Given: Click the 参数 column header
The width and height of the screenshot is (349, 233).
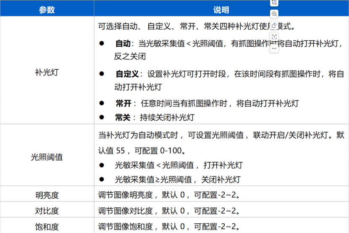Looking at the screenshot, I should pyautogui.click(x=47, y=10).
